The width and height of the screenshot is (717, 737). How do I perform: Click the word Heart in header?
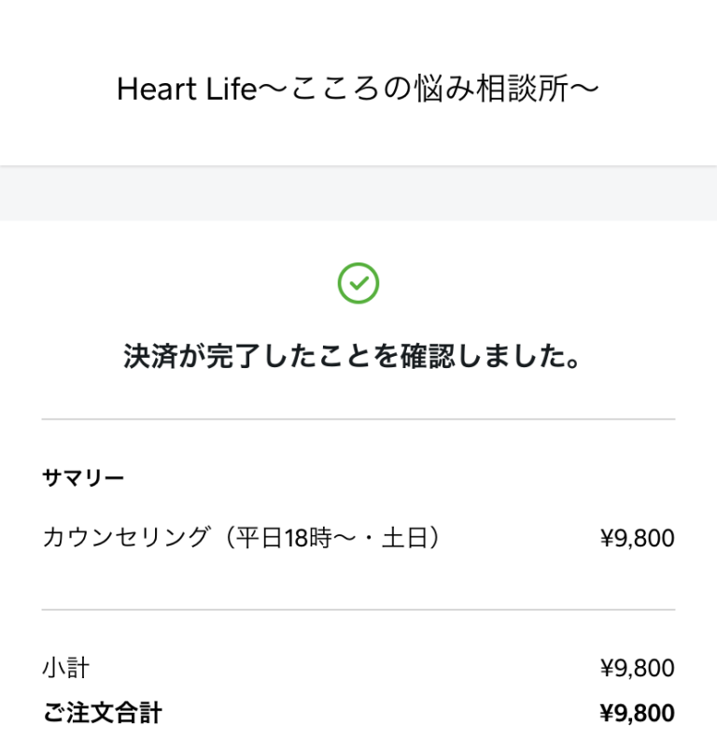coord(157,90)
